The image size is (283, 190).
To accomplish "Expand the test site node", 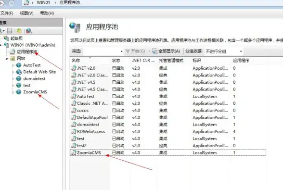I will coord(13,85).
